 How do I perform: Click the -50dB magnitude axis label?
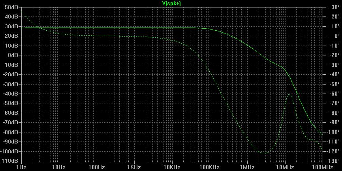(10, 103)
